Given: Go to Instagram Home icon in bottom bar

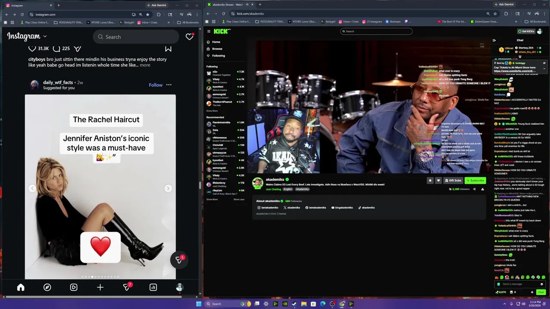Looking at the screenshot, I should [21, 288].
